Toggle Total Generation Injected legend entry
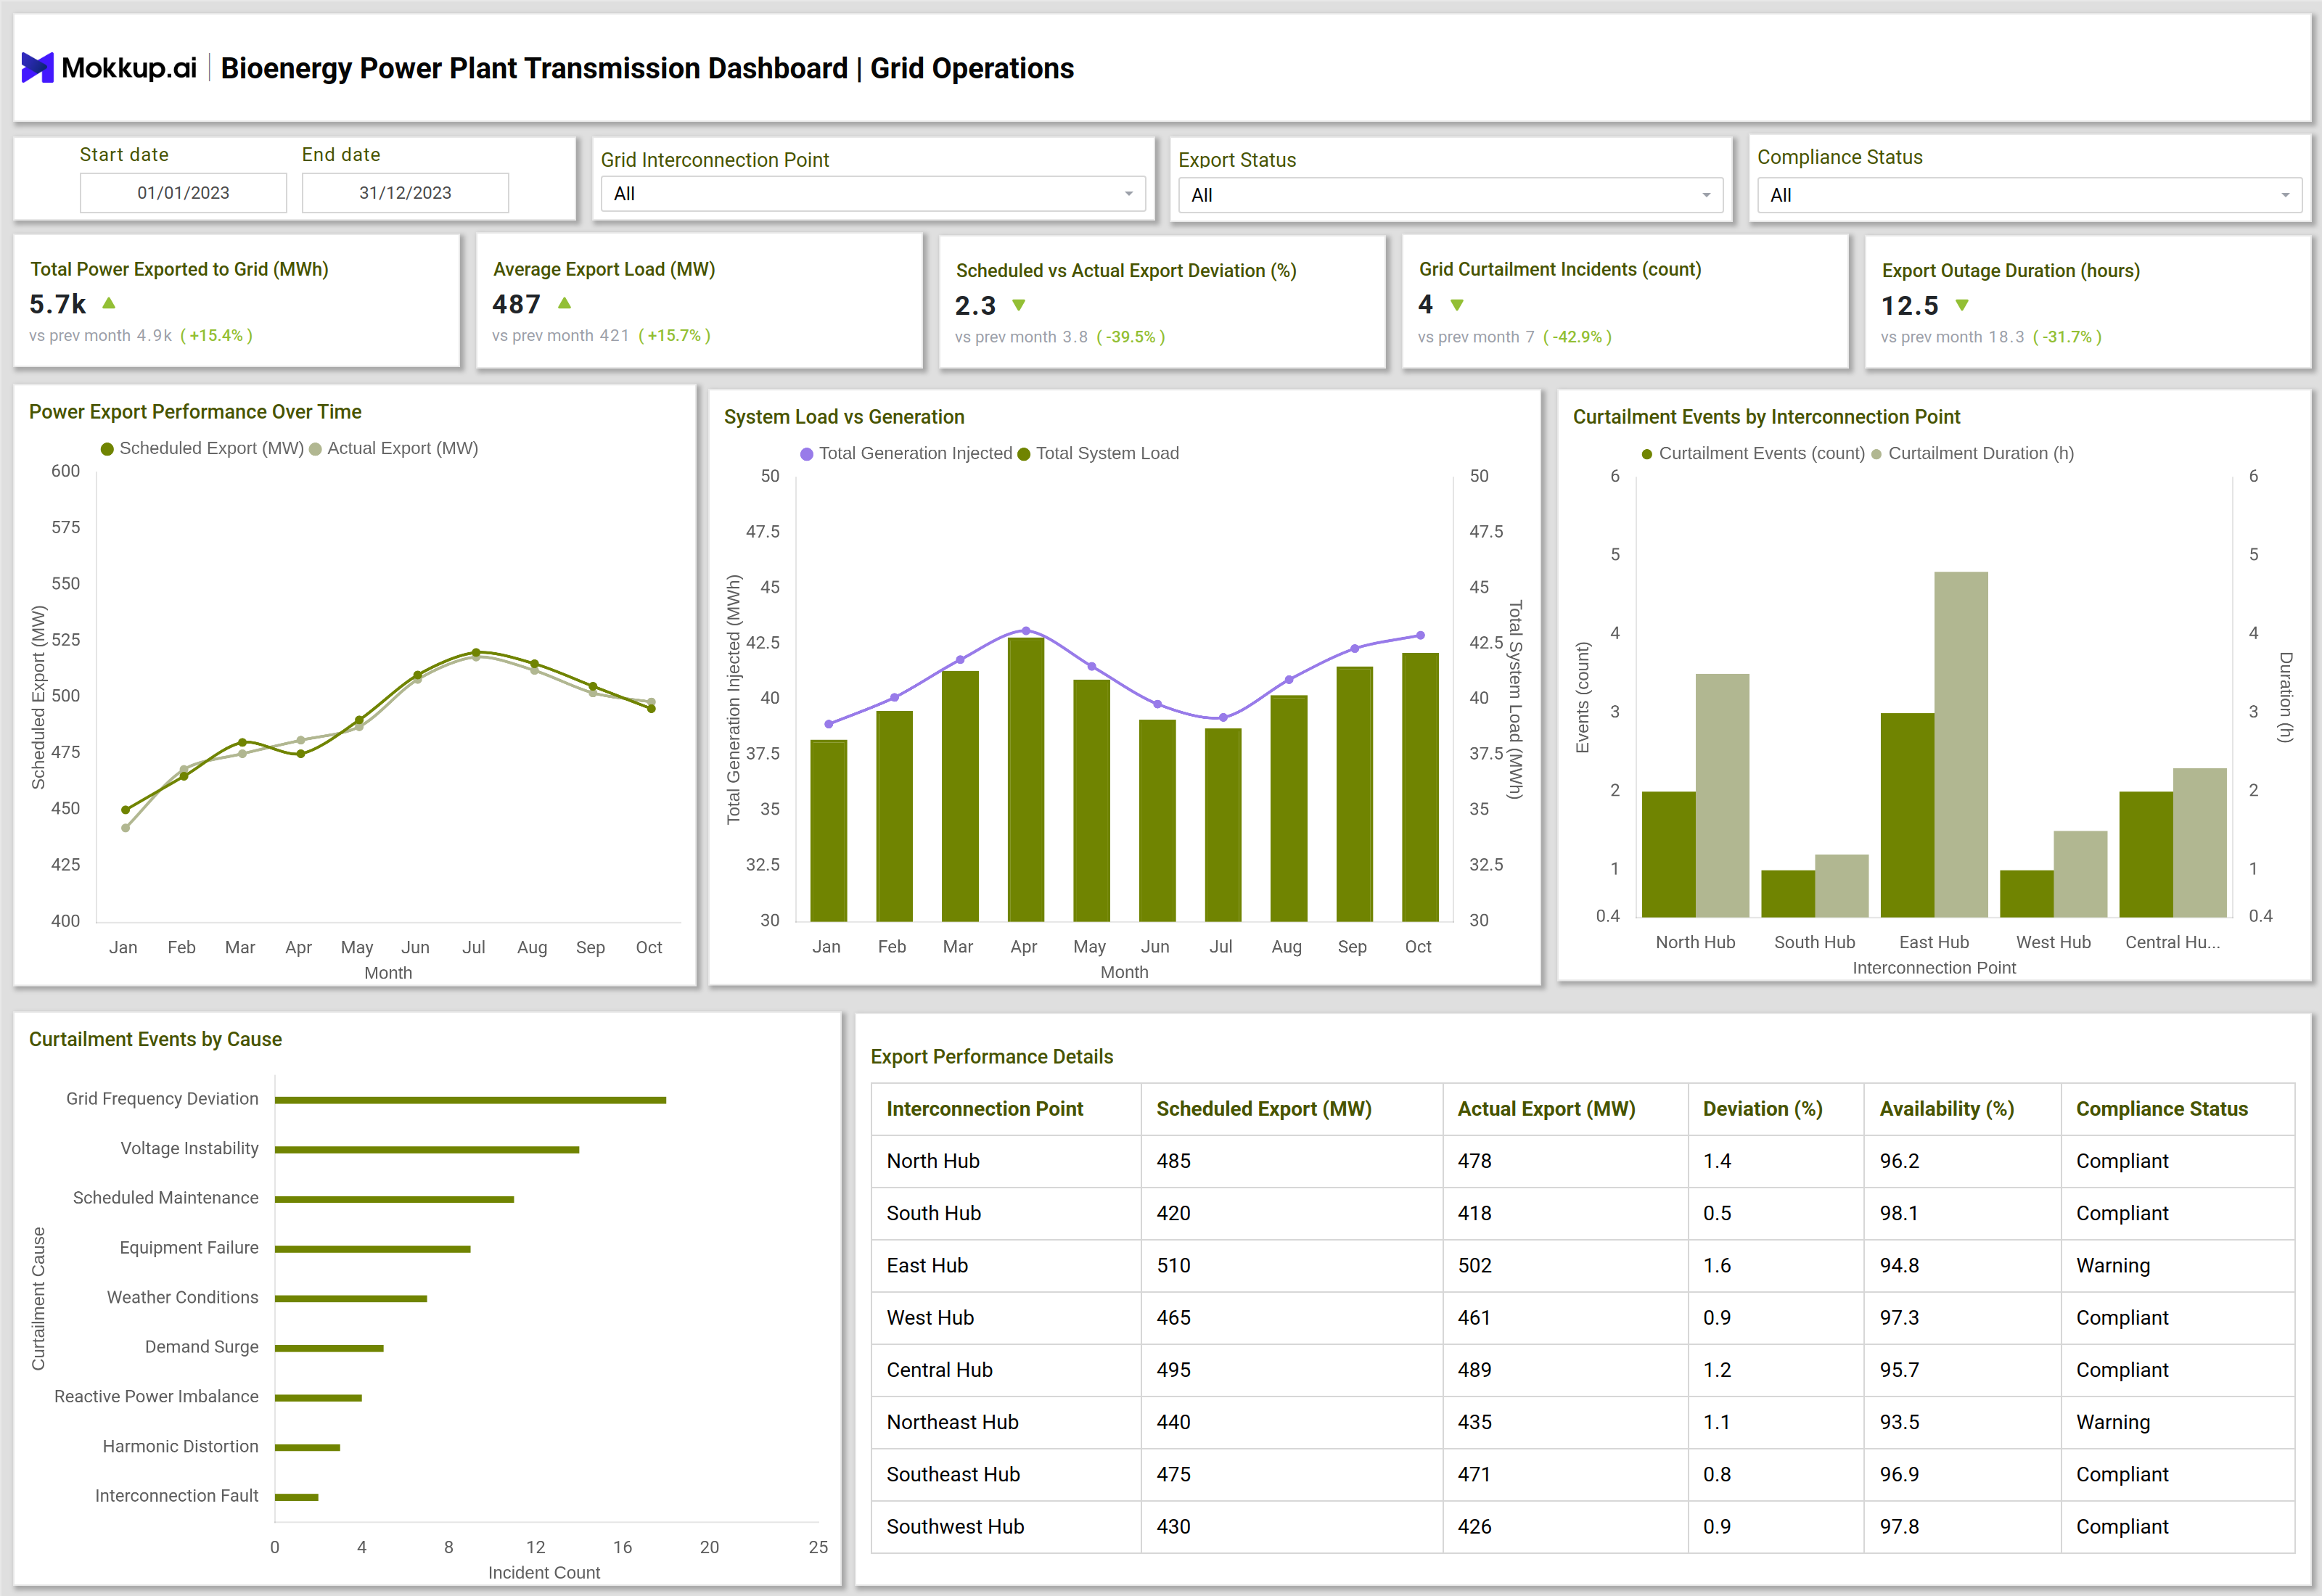The height and width of the screenshot is (1596, 2322). 906,453
